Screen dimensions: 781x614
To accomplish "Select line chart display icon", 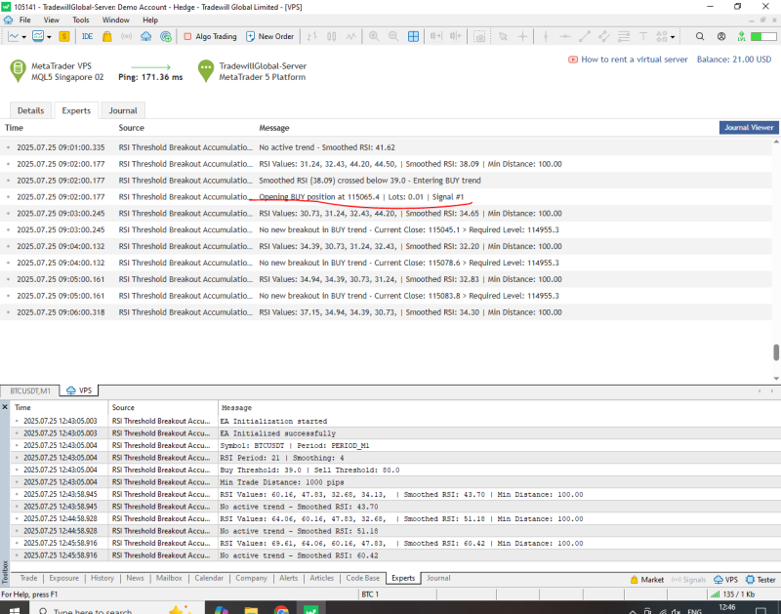I will (x=351, y=36).
